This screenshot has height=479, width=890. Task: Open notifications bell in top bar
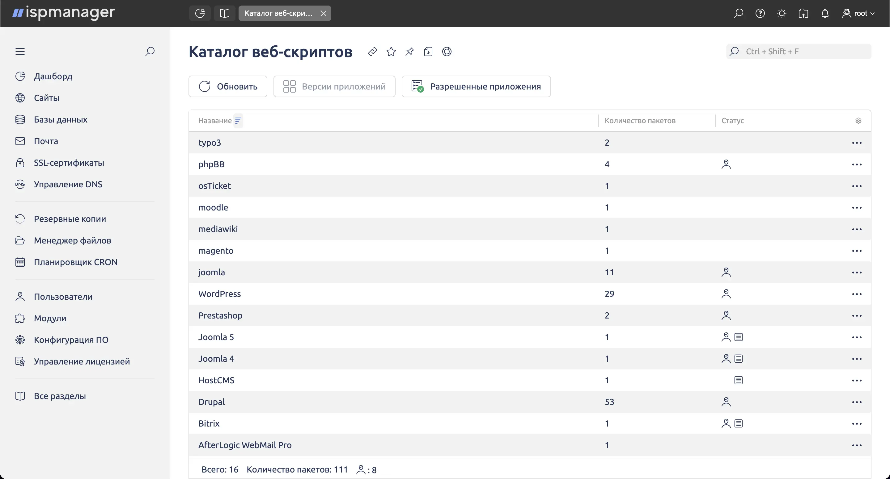pos(825,13)
